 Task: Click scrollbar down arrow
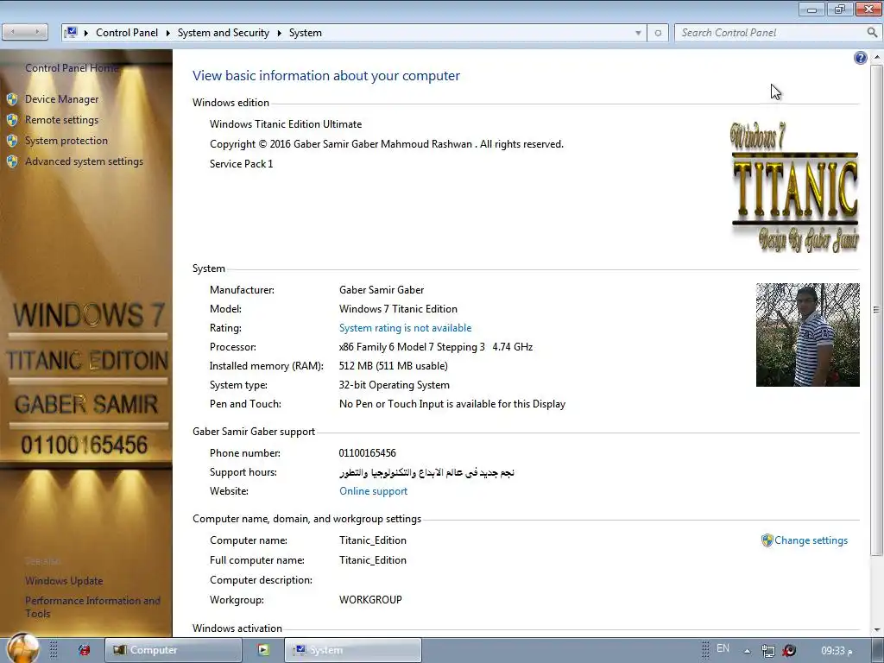[877, 629]
